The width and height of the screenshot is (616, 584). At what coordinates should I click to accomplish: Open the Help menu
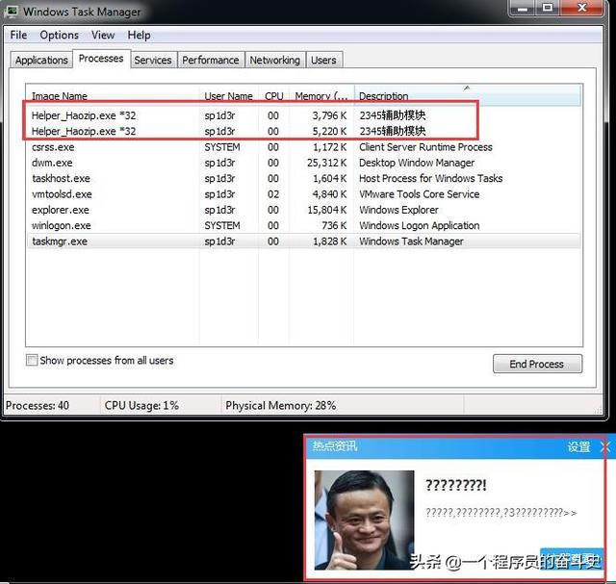[139, 35]
